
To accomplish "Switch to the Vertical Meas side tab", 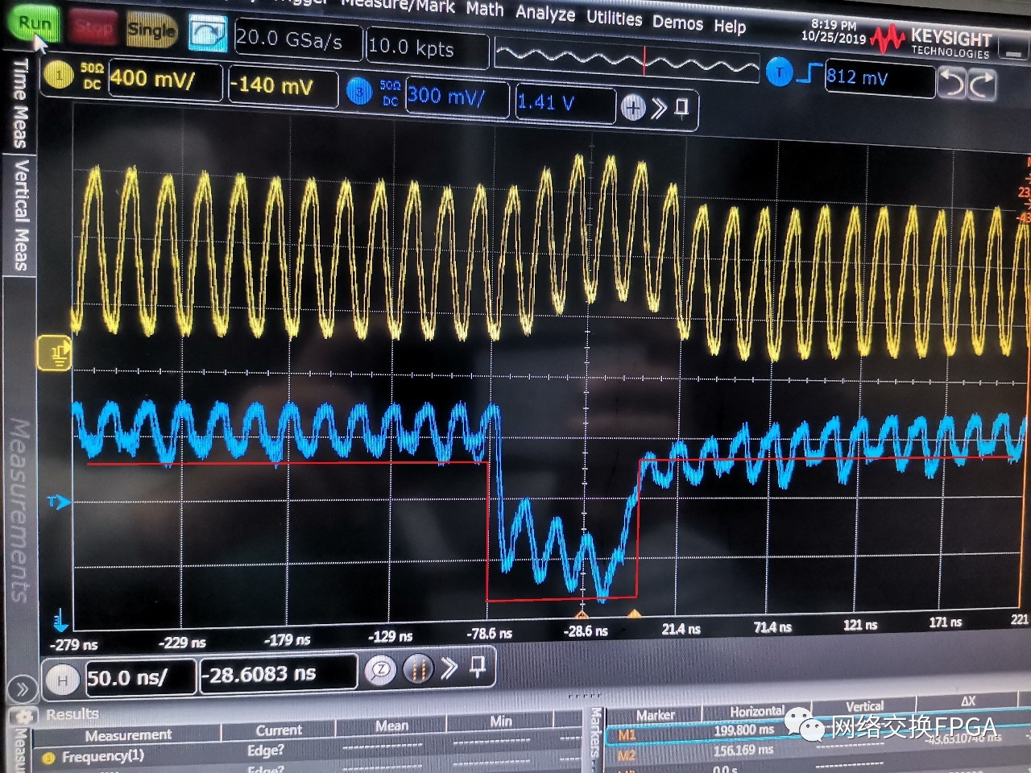I will click(19, 215).
